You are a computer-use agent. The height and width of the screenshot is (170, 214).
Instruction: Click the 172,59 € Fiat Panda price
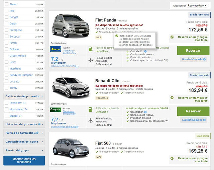click(198, 30)
